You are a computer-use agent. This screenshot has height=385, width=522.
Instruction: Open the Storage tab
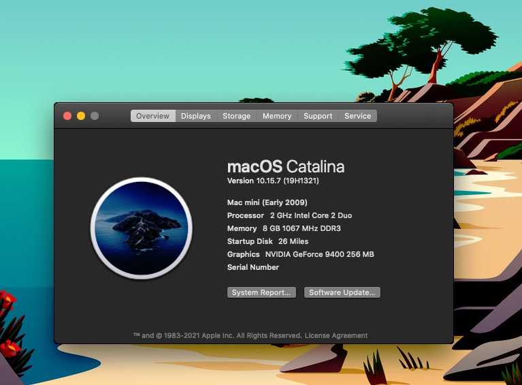(x=237, y=116)
